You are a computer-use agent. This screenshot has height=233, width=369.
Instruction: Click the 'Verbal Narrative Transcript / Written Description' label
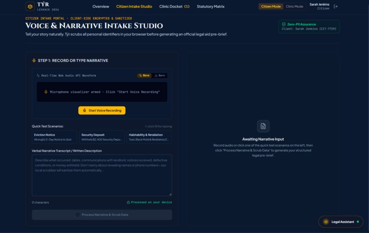click(67, 151)
